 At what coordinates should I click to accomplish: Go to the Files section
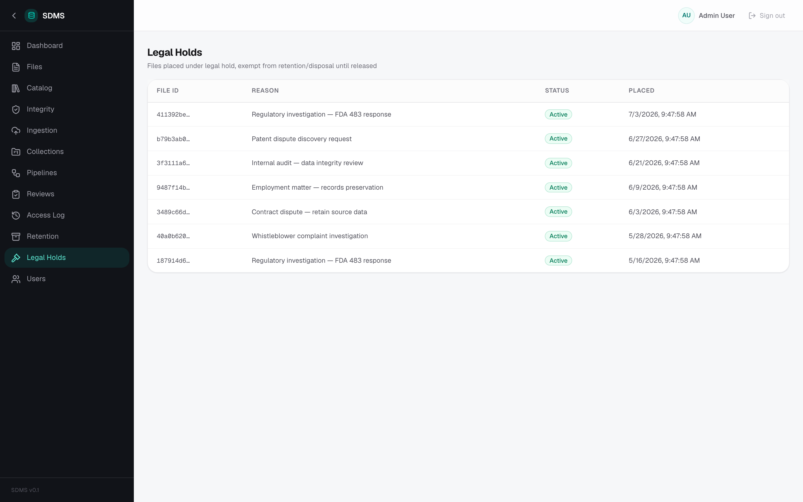[67, 67]
